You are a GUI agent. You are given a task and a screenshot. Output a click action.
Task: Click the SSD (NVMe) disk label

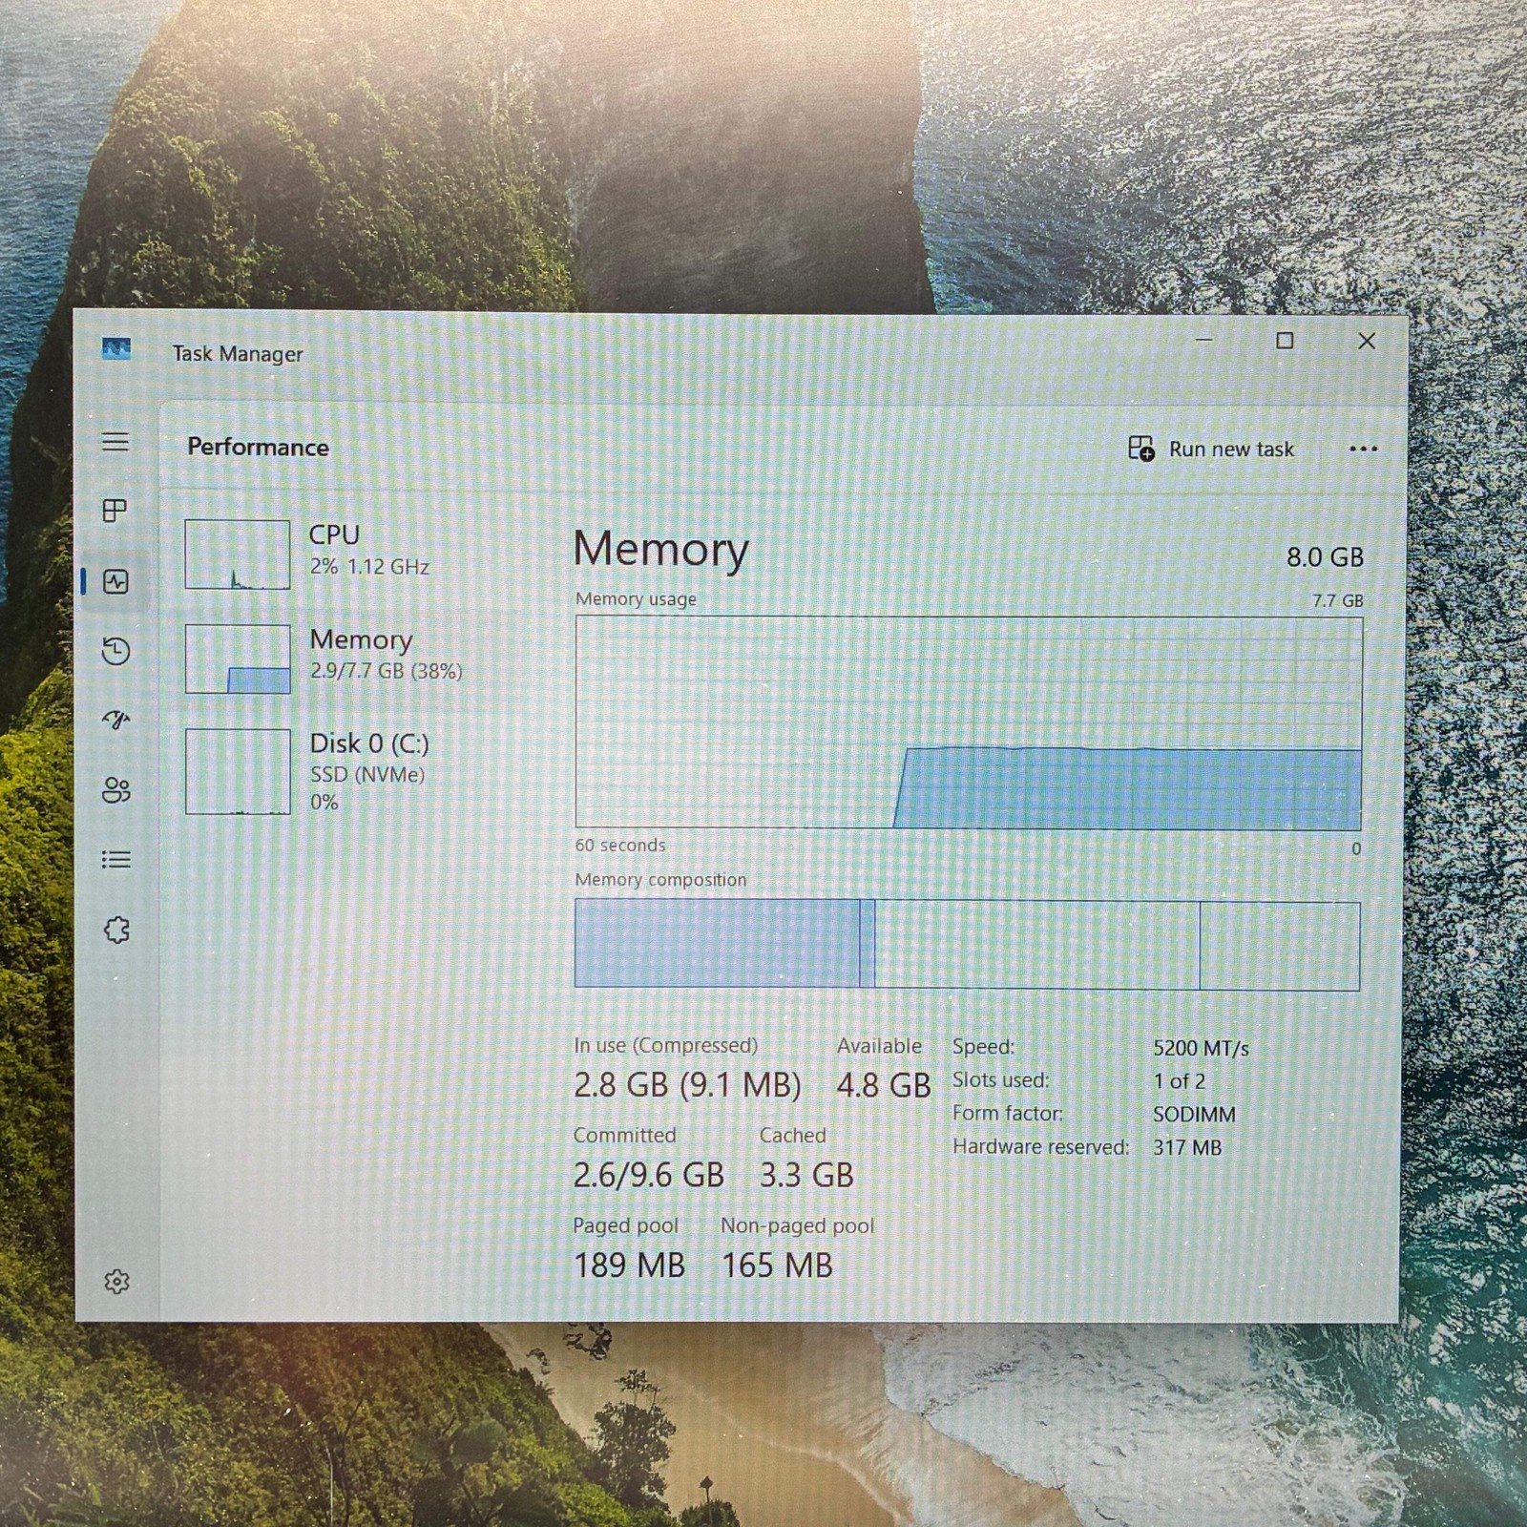(x=367, y=774)
